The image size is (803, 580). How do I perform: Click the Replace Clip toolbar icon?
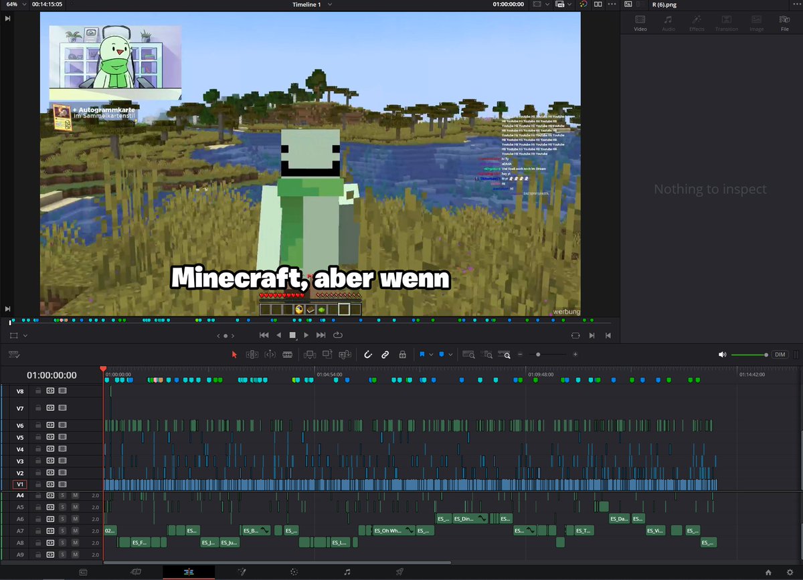[345, 355]
